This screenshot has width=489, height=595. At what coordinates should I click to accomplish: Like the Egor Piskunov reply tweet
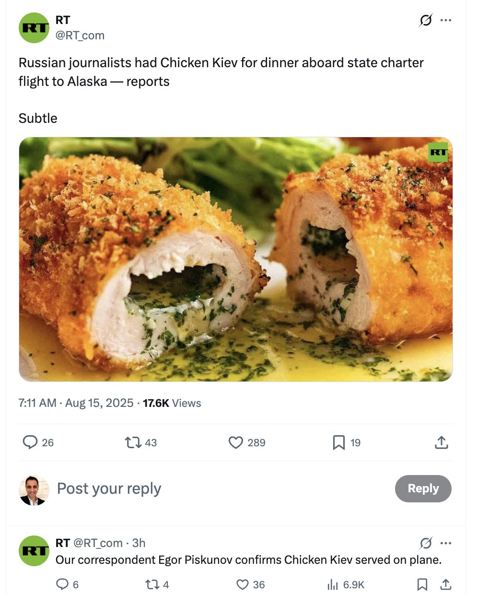tap(243, 584)
